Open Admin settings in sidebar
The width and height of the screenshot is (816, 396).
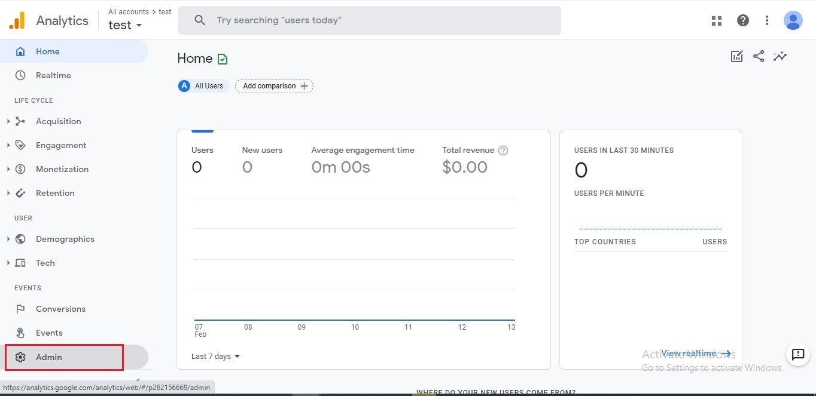(49, 357)
